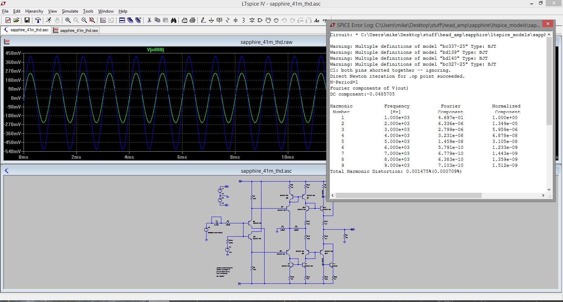Screen dimensions: 563x302
Task: Create a new schematic from the toolbar
Action: [x=8, y=20]
